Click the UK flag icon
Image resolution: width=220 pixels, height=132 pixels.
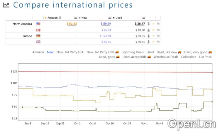click(x=38, y=42)
